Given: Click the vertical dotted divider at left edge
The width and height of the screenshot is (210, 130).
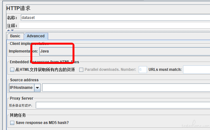Looking at the screenshot, I should 1,65.
